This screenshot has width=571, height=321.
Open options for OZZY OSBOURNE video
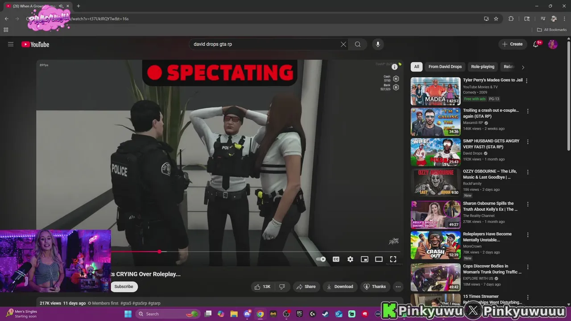point(528,172)
